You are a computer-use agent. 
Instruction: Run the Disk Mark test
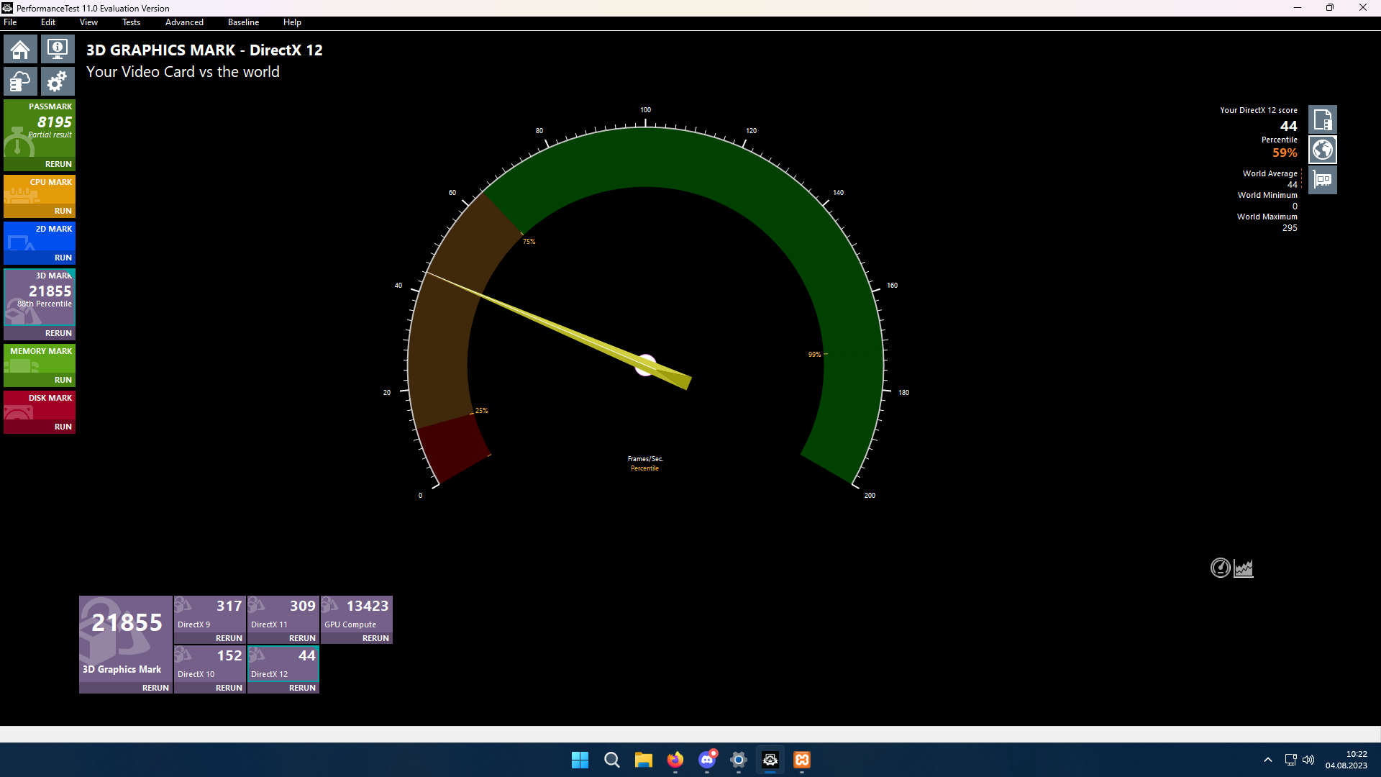63,427
